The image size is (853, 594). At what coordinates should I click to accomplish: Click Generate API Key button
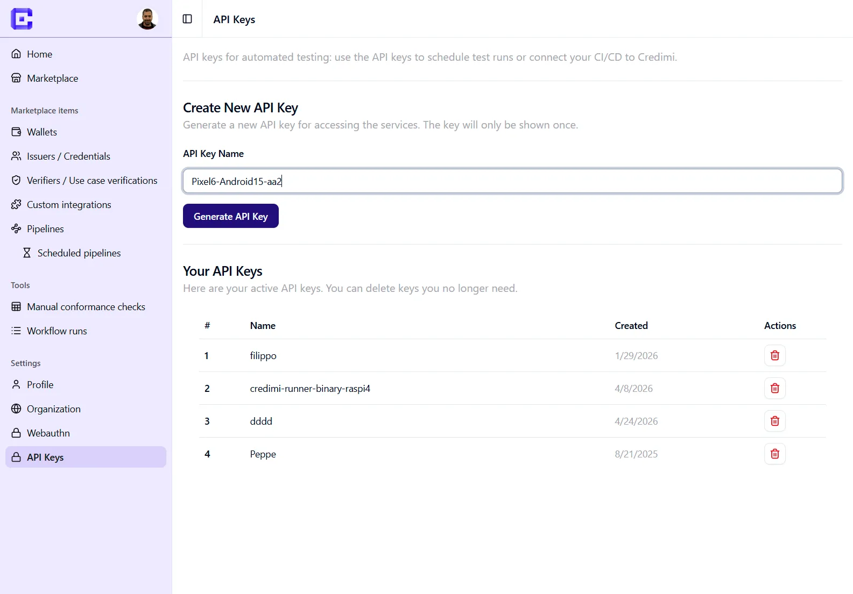click(x=231, y=216)
